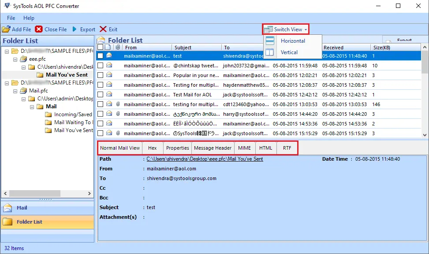Click the mail list scroll up arrow
429x254 pixels.
[425, 47]
